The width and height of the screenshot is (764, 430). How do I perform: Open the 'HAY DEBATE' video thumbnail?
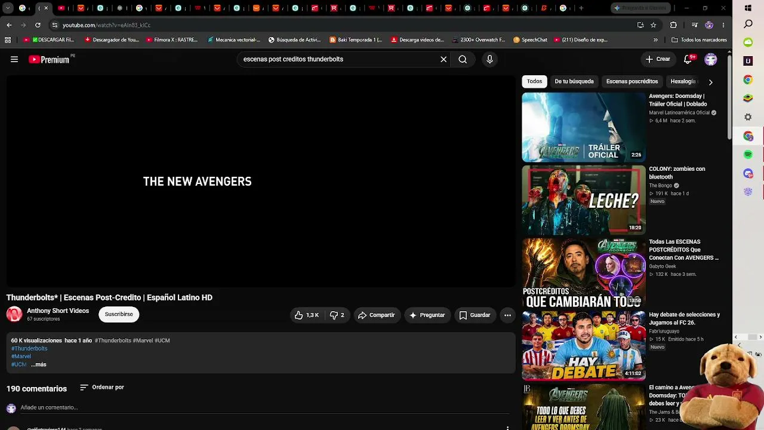click(x=584, y=346)
